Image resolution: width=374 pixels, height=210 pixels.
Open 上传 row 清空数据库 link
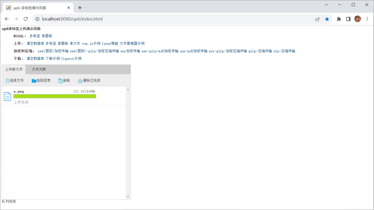coord(35,43)
